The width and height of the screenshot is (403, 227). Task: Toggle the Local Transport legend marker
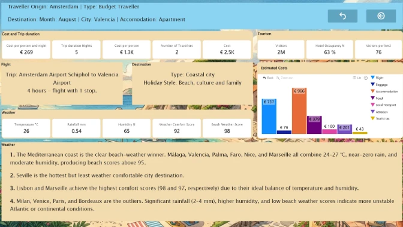pos(372,104)
